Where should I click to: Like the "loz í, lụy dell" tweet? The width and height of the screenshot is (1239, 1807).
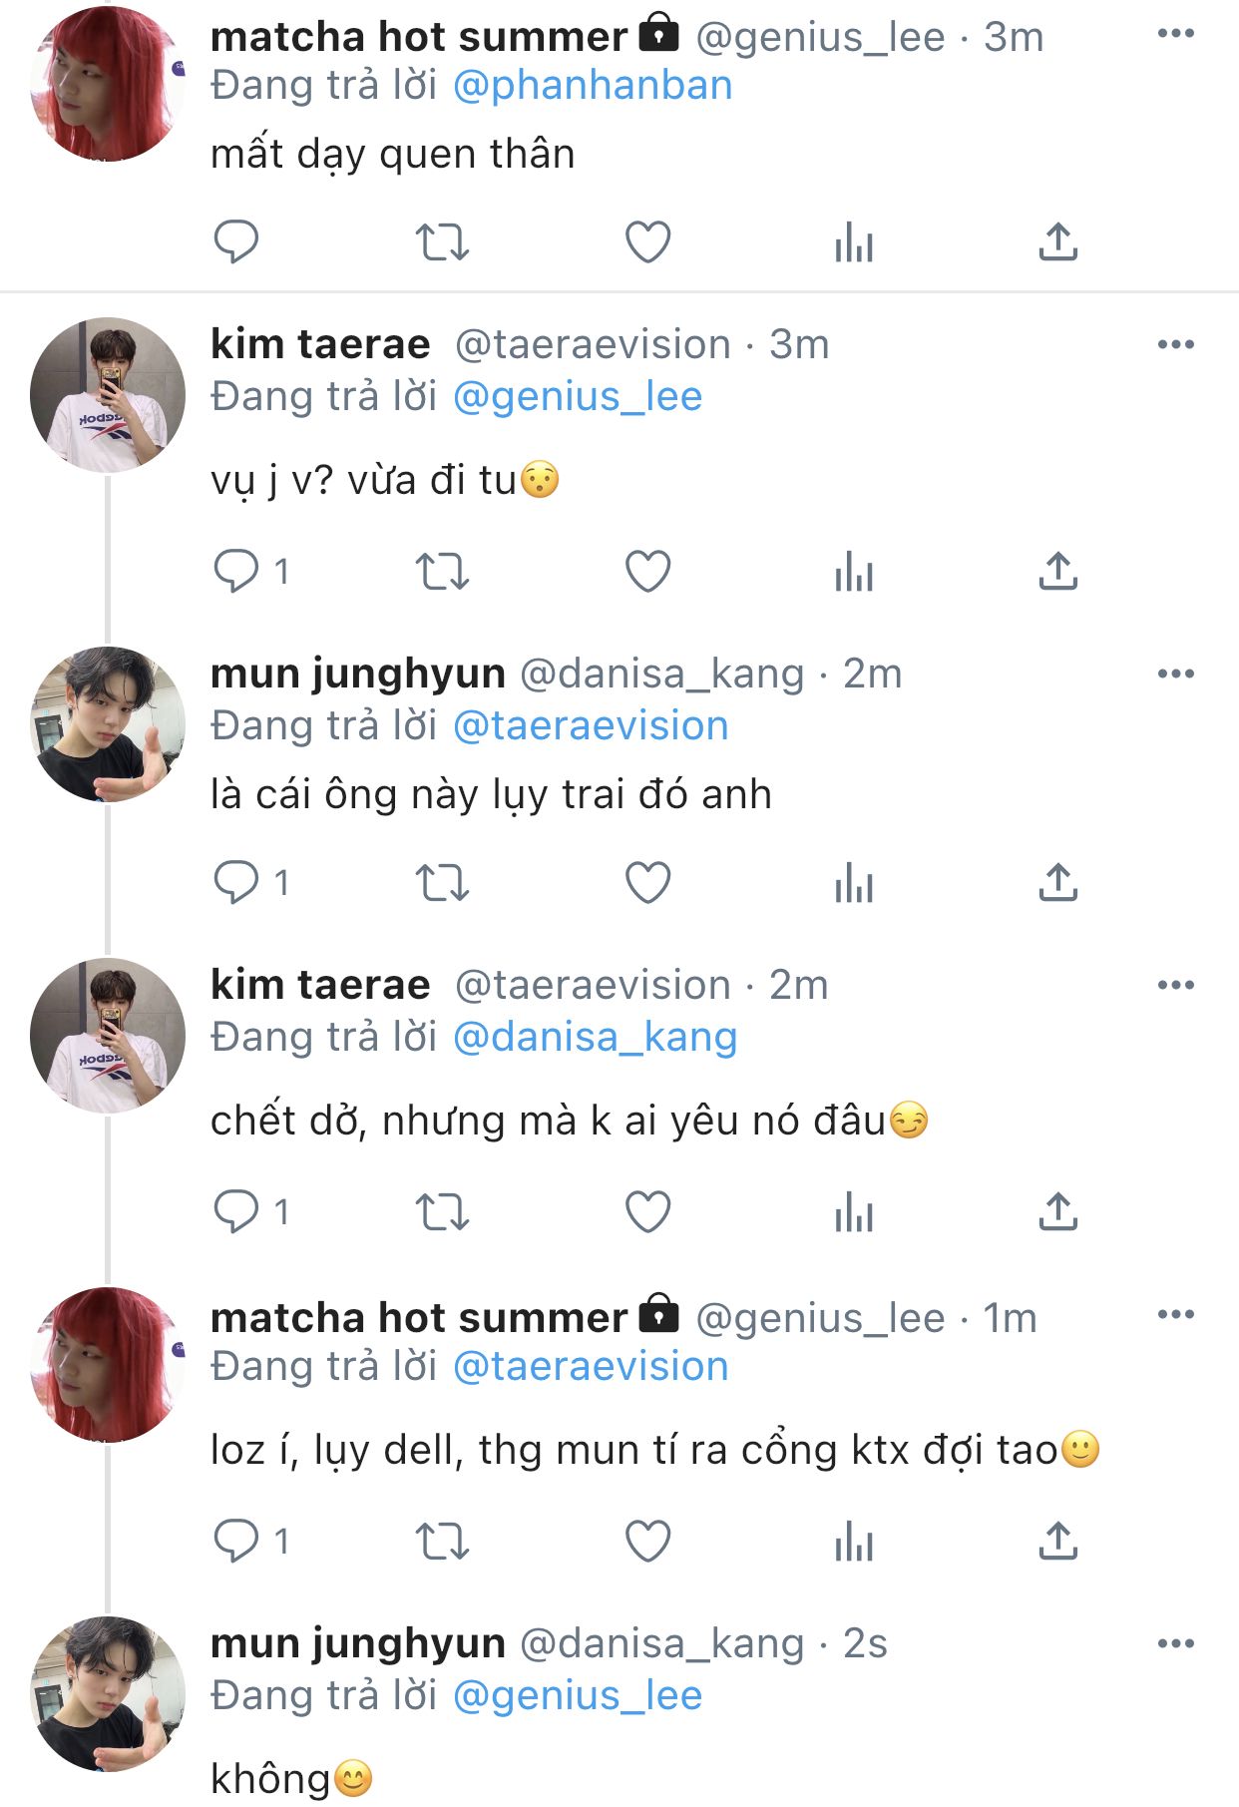[x=647, y=1542]
